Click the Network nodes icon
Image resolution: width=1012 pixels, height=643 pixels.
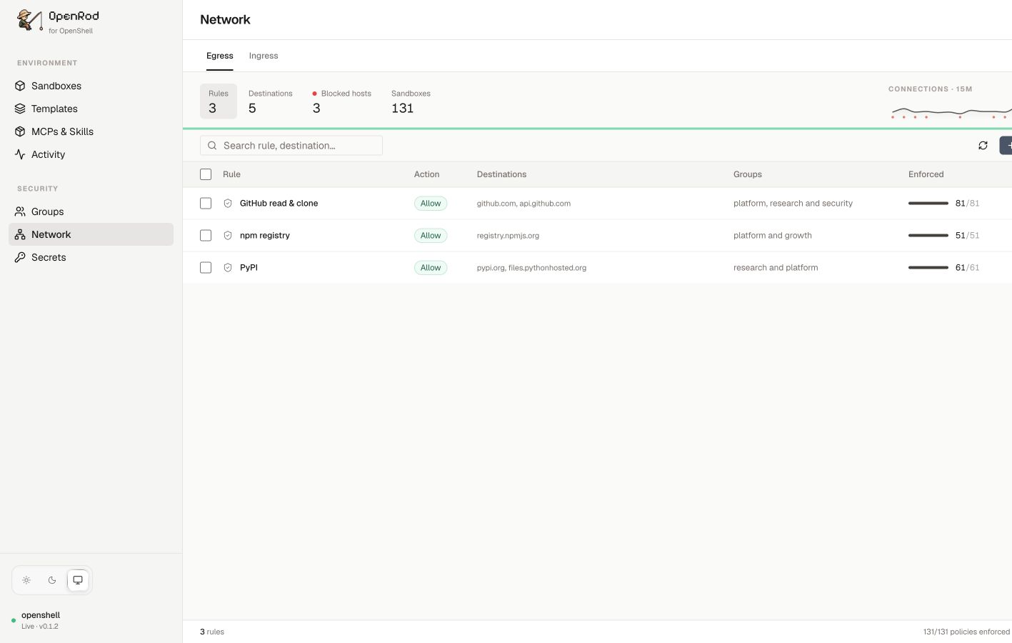click(x=20, y=234)
